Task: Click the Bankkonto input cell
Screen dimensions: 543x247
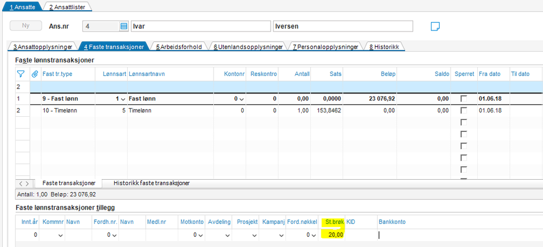Action: tap(460, 235)
